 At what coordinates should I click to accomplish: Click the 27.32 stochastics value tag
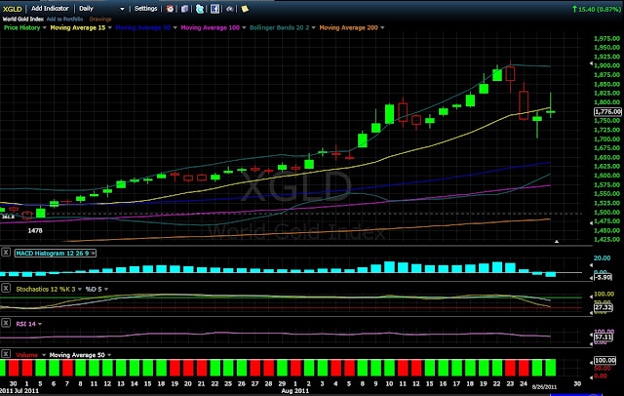604,307
